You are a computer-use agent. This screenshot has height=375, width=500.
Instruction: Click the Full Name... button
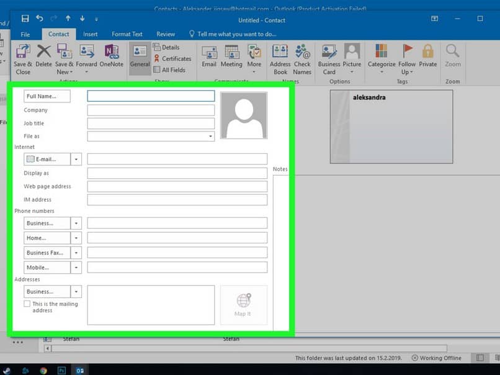(47, 96)
